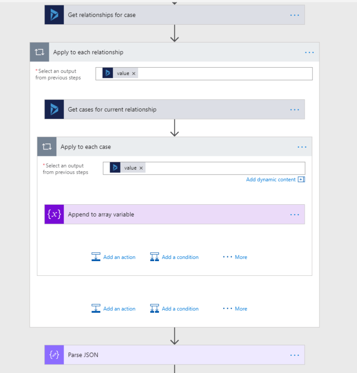The image size is (357, 373).
Task: Click the loop icon on Apply to each relationship
Action: pos(40,52)
